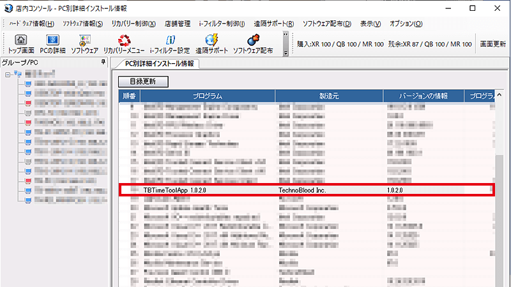511x287 pixels.
Task: Select TBTimeToolApp 1.0.2.0 row
Action: (x=307, y=190)
